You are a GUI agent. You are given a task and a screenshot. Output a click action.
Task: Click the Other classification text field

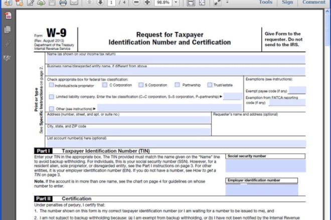click(x=170, y=108)
